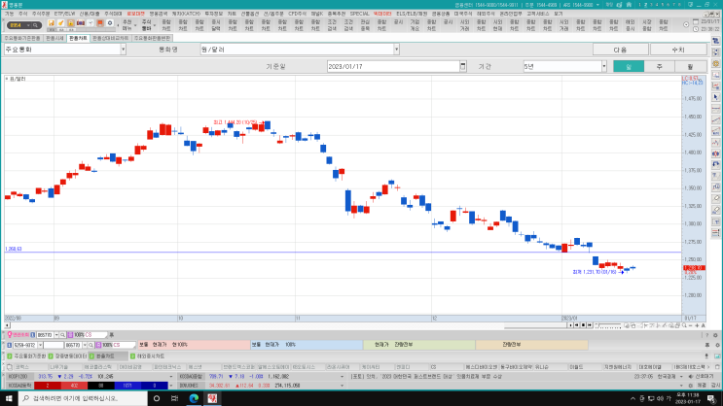
Task: Click the settings gear icon in bottom panel
Action: coord(715,335)
